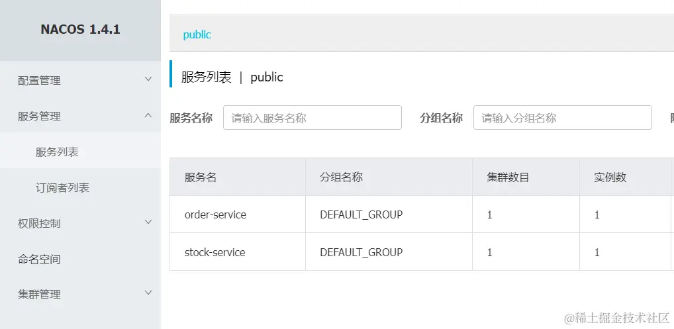This screenshot has width=674, height=329.
Task: Click the 实例数 column header
Action: pyautogui.click(x=610, y=177)
